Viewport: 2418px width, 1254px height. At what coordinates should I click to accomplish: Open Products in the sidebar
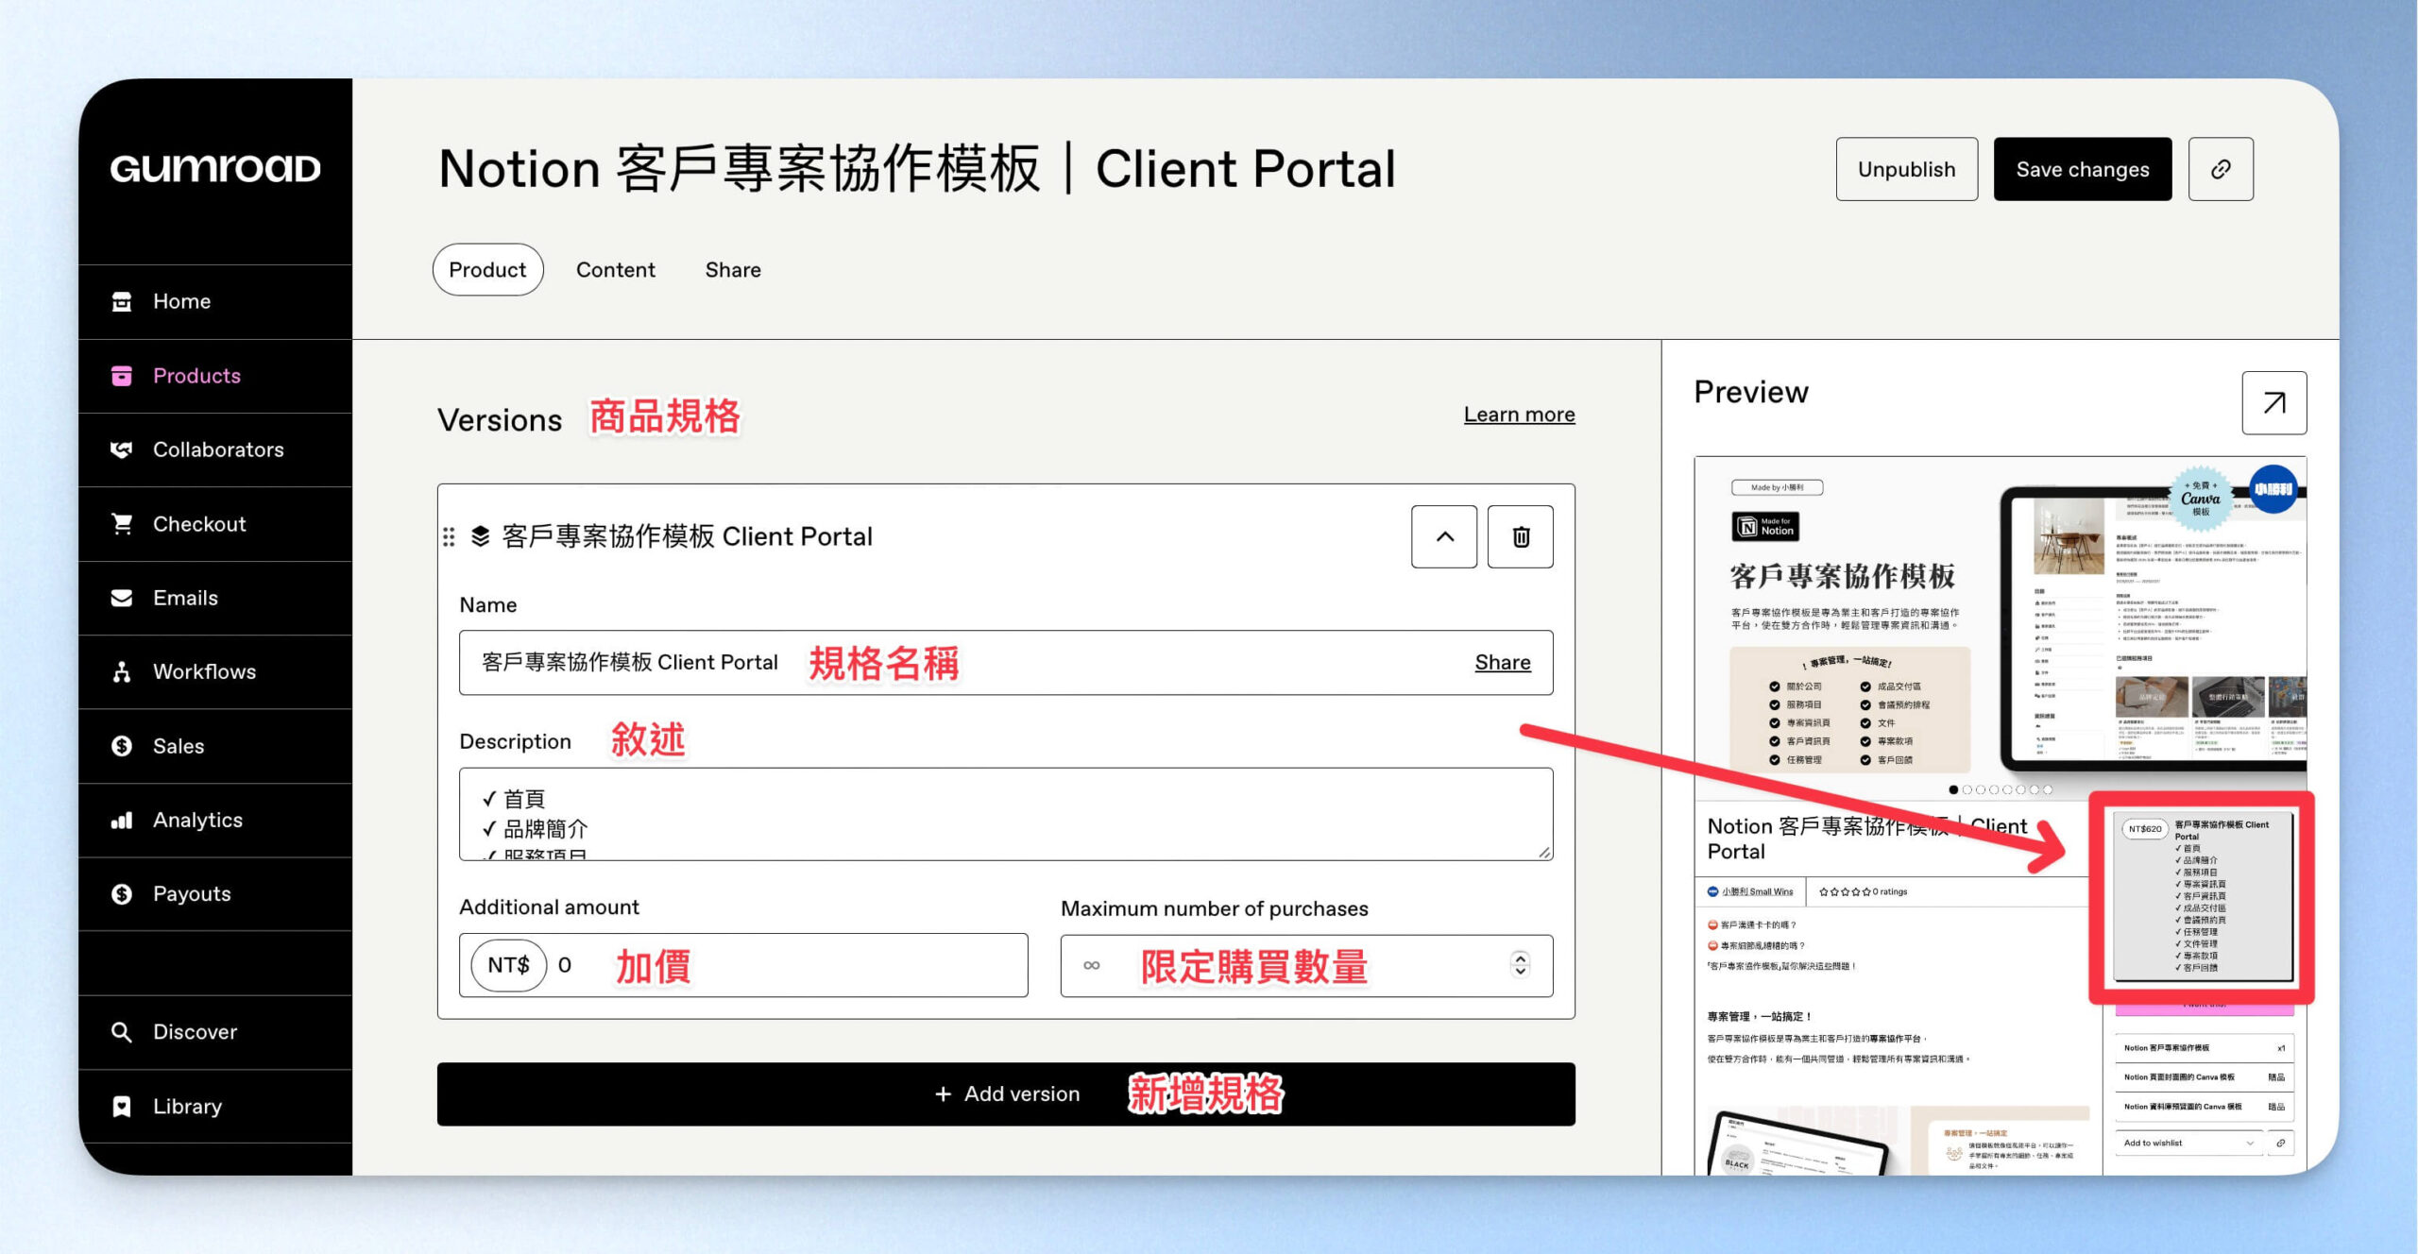[x=215, y=376]
